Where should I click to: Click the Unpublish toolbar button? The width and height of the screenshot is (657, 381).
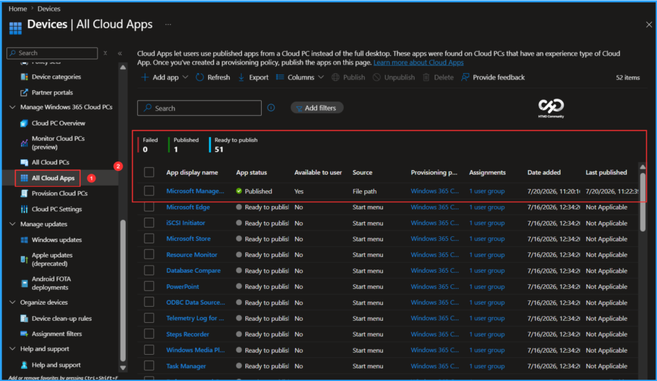(x=394, y=77)
